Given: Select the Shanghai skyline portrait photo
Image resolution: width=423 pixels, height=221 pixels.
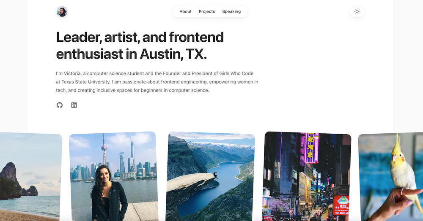Looking at the screenshot, I should tap(113, 176).
